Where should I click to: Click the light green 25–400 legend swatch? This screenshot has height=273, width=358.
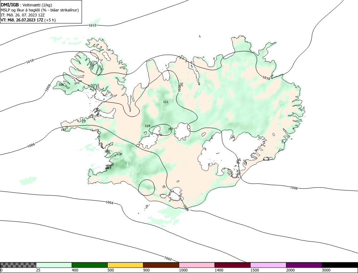point(54,265)
